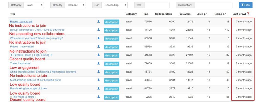Show description for Travel Inspiration! board

click(x=112, y=64)
